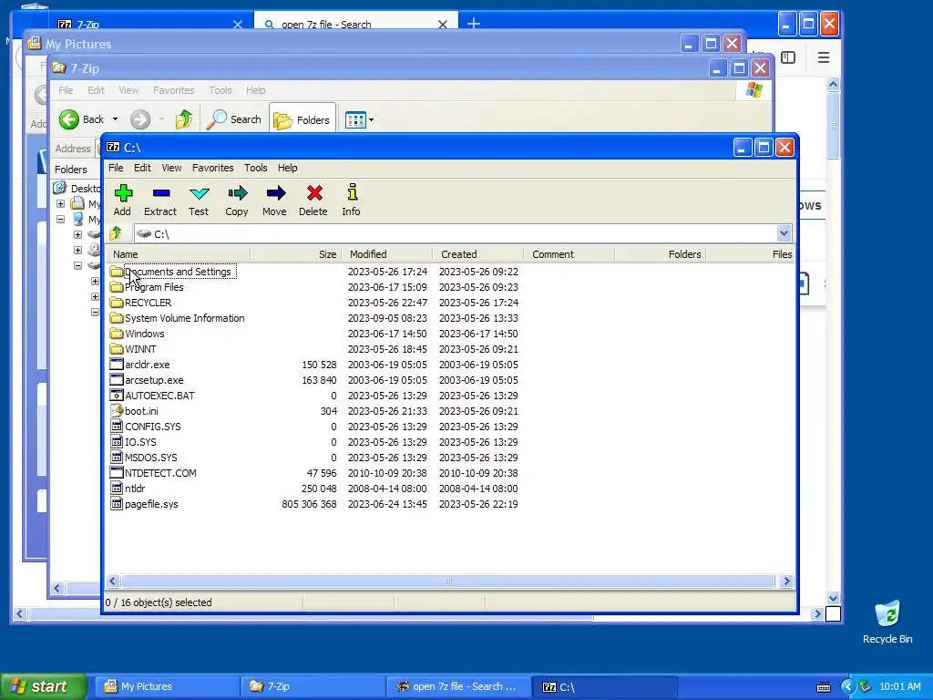Image resolution: width=933 pixels, height=700 pixels.
Task: Select the AUTOEXEC.BAT file icon
Action: (x=117, y=396)
